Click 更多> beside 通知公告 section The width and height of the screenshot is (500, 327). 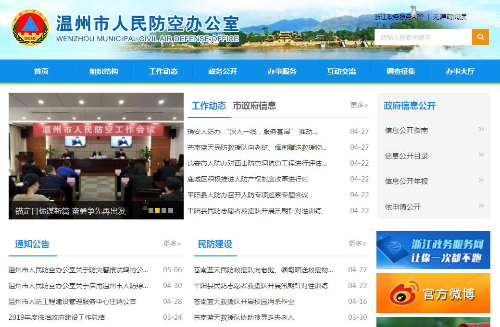pyautogui.click(x=172, y=243)
